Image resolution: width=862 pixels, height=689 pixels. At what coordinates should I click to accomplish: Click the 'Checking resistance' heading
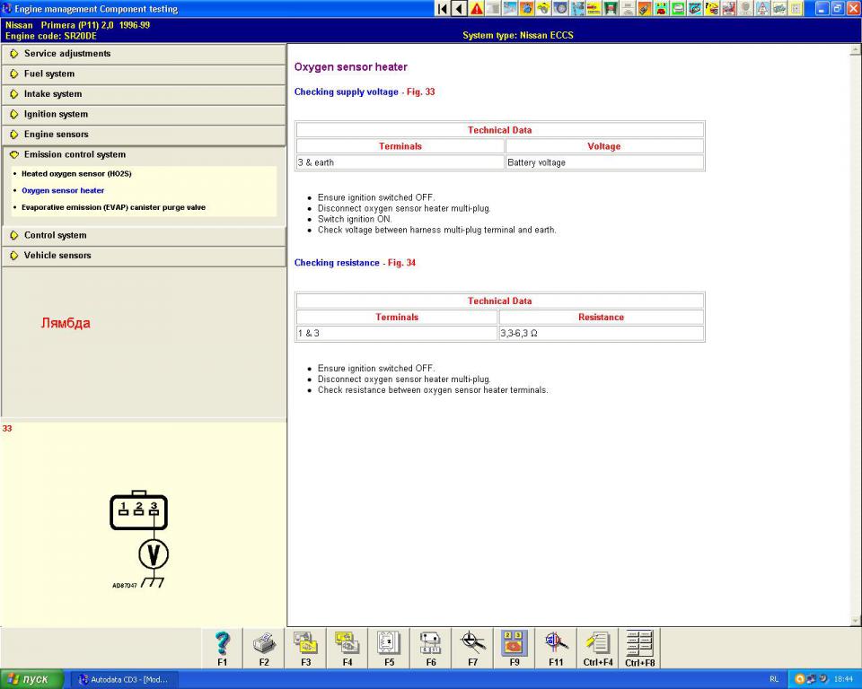coord(337,263)
